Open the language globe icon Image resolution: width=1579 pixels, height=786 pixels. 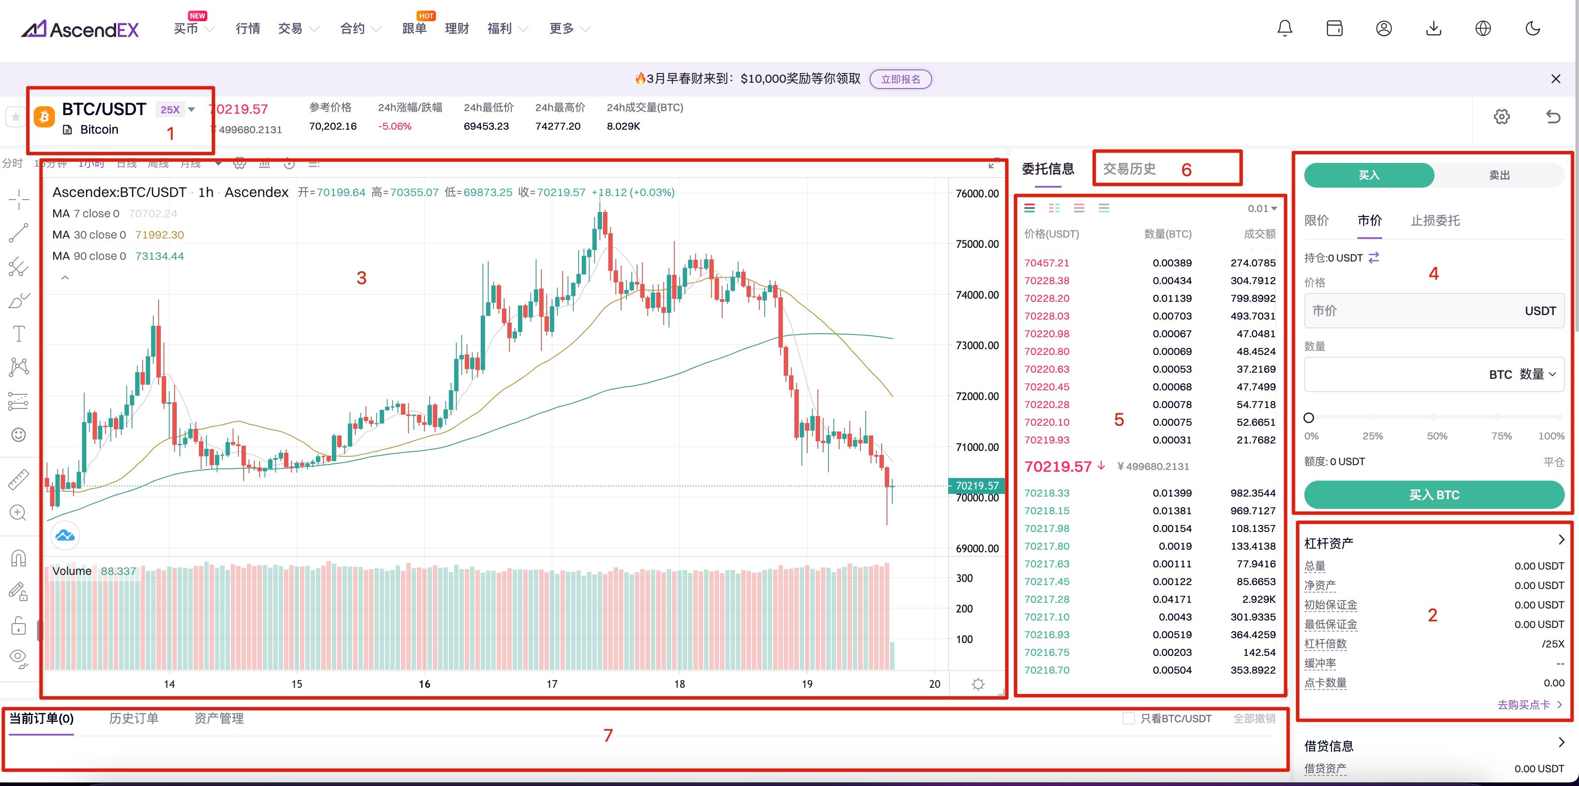coord(1483,28)
